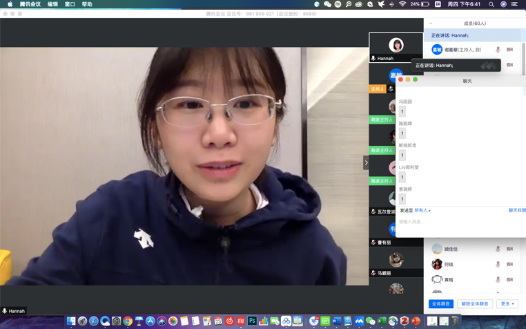526x329 pixels.
Task: Select Hannah's video thumbnail
Action: pos(396,47)
